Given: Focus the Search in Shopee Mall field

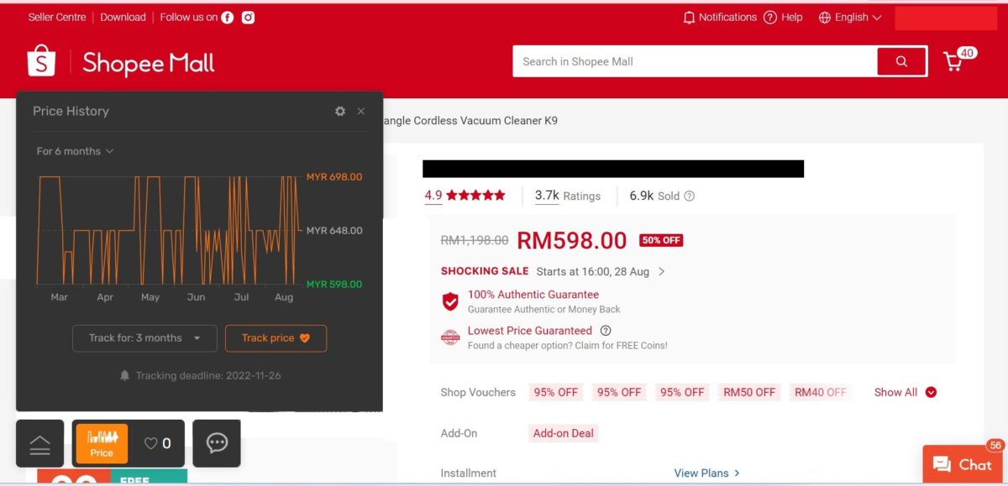Looking at the screenshot, I should 694,61.
